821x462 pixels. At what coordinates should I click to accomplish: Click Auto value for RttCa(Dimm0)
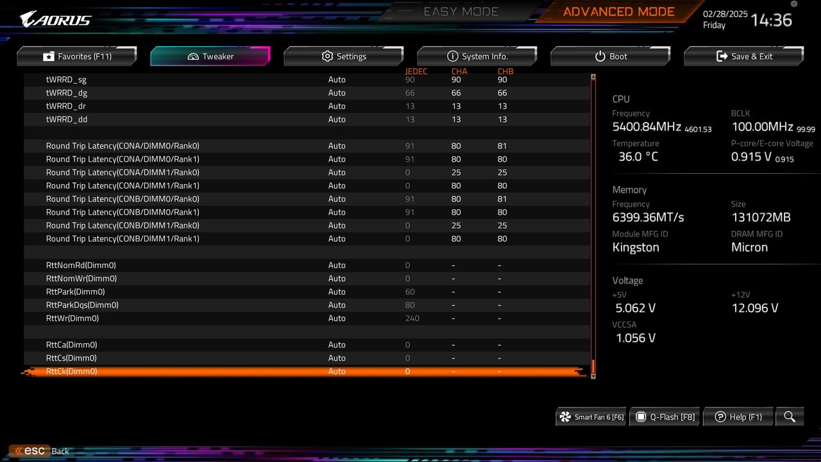(x=337, y=345)
